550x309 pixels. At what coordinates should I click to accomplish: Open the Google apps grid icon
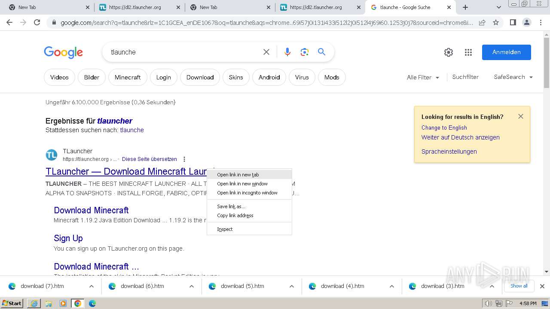(x=468, y=52)
